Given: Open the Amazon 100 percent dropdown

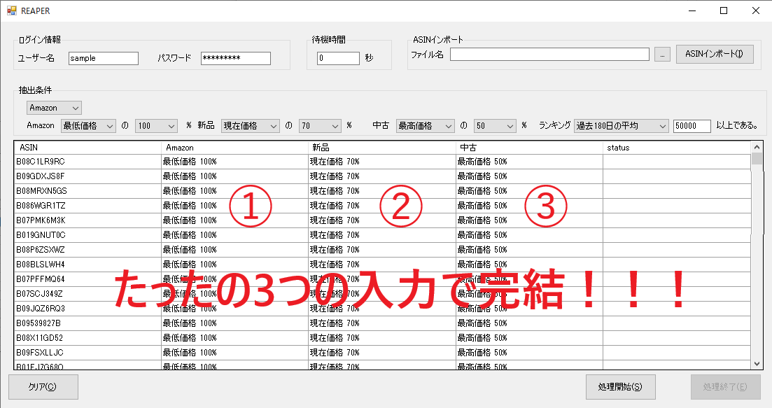Looking at the screenshot, I should point(156,126).
